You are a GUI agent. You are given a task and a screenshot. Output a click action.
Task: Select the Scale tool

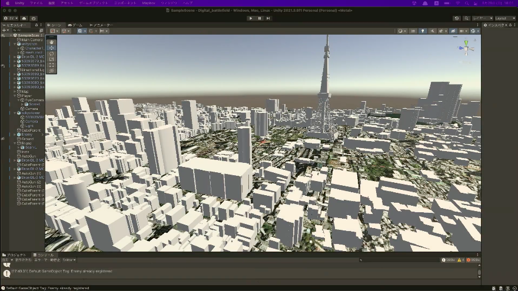coord(52,59)
